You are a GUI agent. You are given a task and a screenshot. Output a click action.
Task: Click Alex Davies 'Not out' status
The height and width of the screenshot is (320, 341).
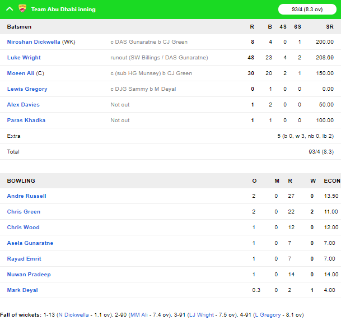[x=120, y=104]
